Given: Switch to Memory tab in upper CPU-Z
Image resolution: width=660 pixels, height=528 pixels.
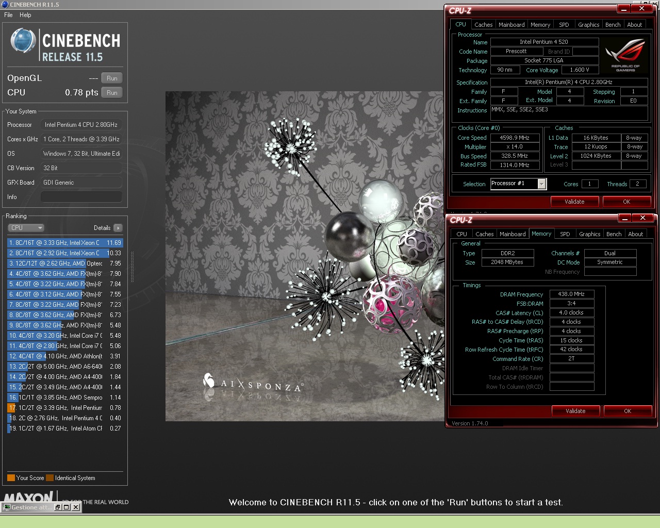Looking at the screenshot, I should pos(540,25).
